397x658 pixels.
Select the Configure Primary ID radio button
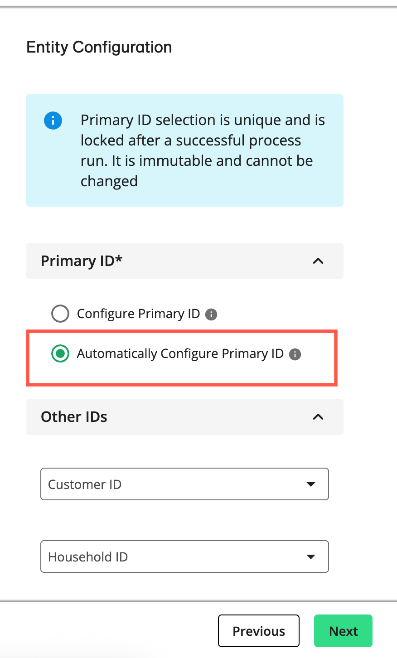(x=60, y=313)
